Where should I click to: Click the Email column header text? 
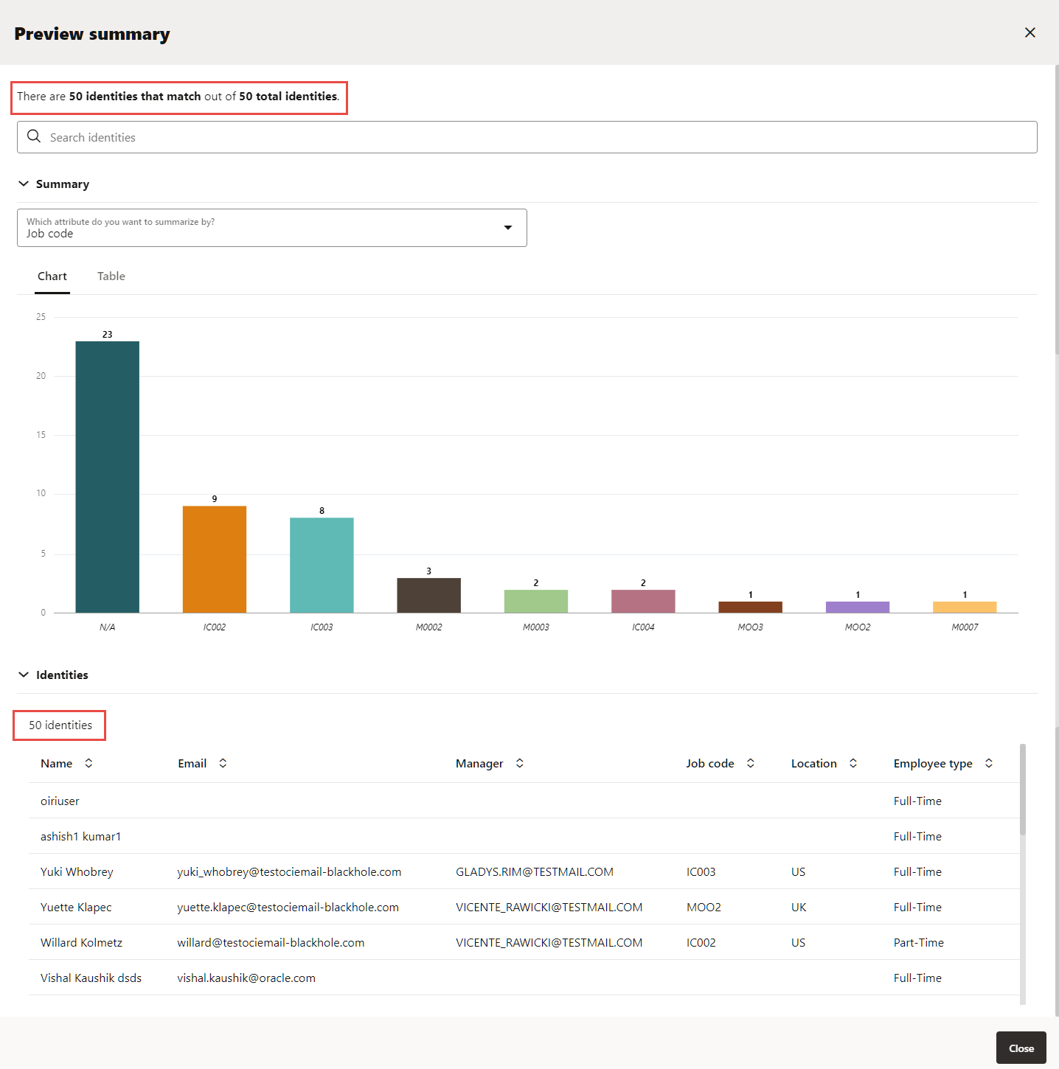tap(192, 763)
